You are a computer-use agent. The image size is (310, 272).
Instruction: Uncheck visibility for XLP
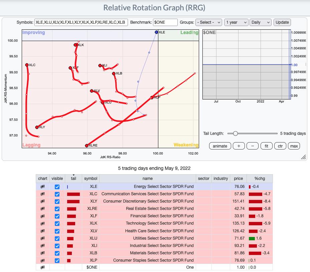(x=57, y=261)
